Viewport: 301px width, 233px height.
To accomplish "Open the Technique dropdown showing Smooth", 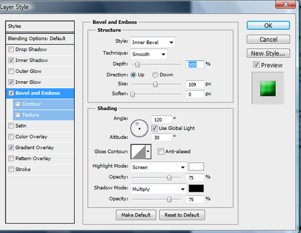I will [149, 54].
